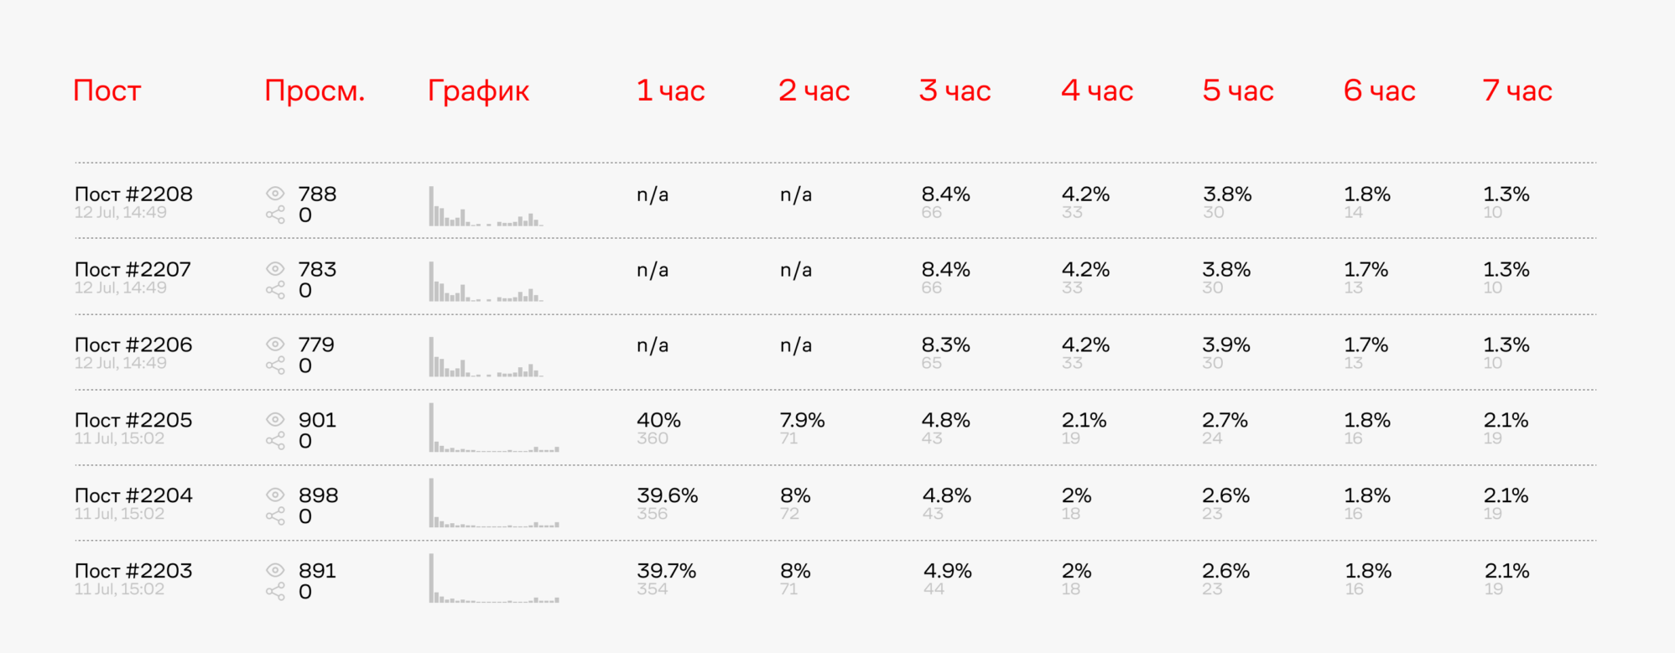Click the views eye icon for Пост #2207
Image resolution: width=1675 pixels, height=653 pixels.
(275, 269)
